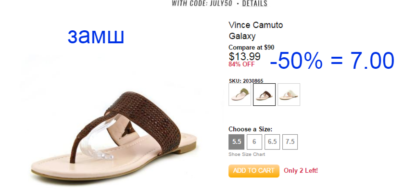
Task: Click the Galaxy product title
Action: 242,36
